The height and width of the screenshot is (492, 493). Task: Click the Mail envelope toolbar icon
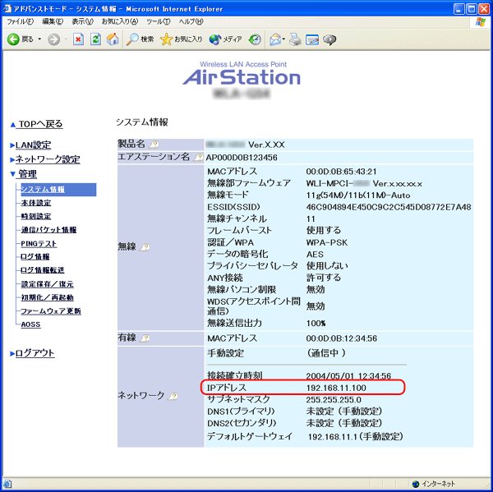275,39
